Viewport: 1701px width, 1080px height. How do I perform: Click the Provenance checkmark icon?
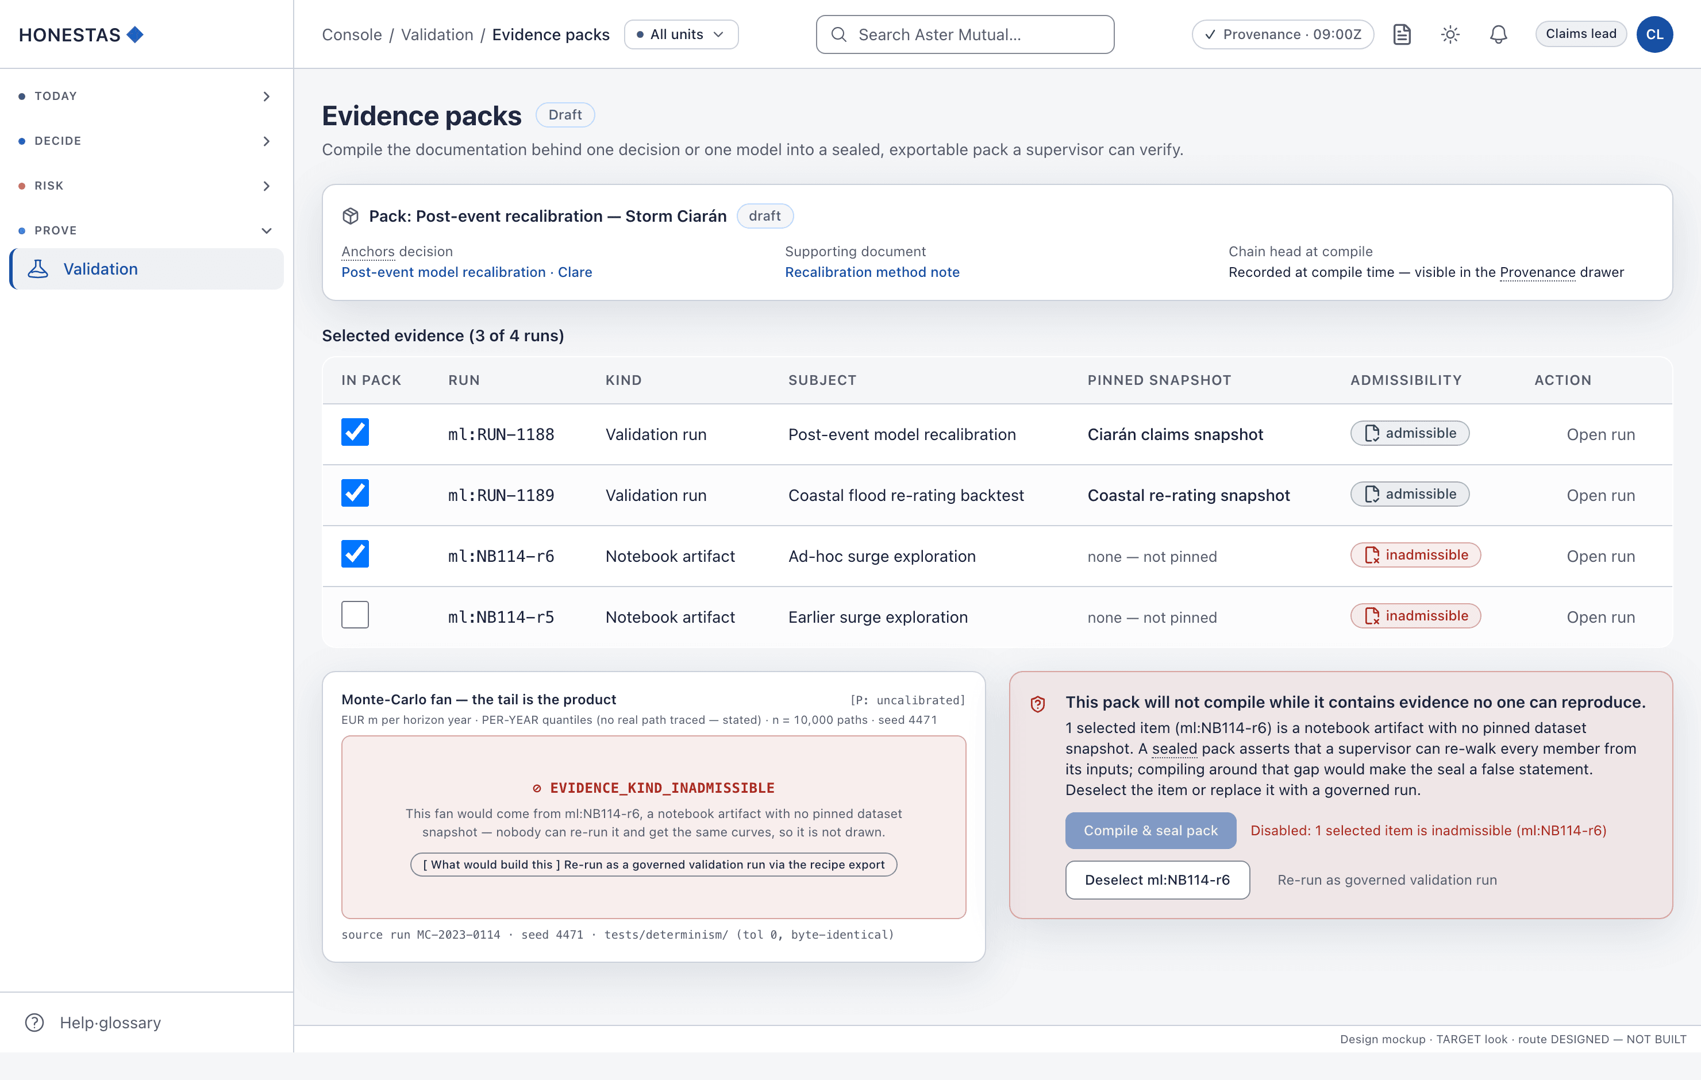click(1210, 34)
